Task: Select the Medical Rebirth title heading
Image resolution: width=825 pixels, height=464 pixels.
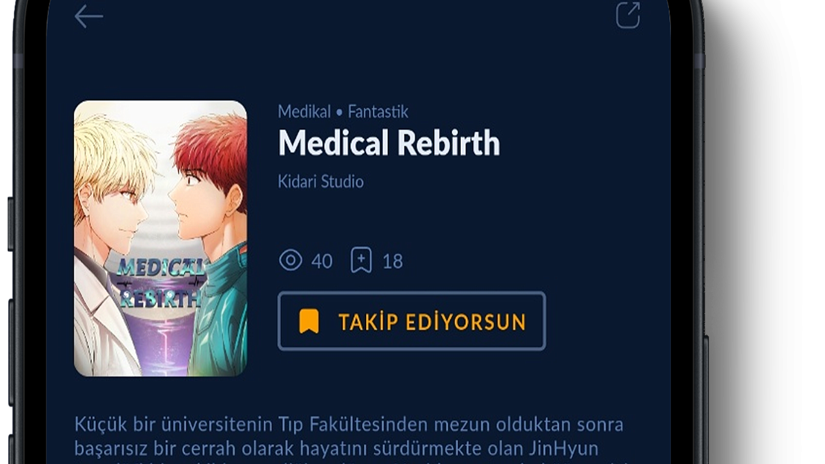Action: (x=389, y=143)
